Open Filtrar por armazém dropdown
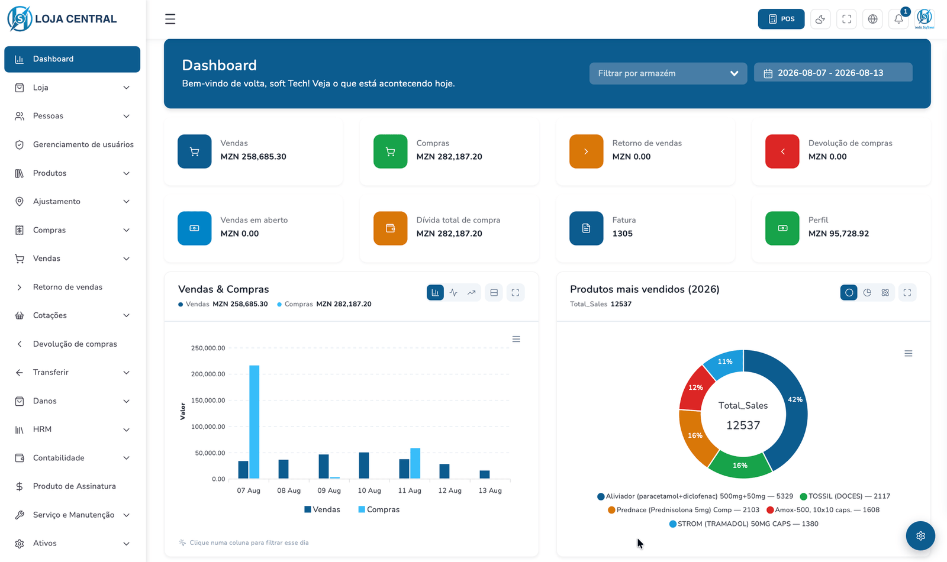The height and width of the screenshot is (562, 947). (668, 73)
